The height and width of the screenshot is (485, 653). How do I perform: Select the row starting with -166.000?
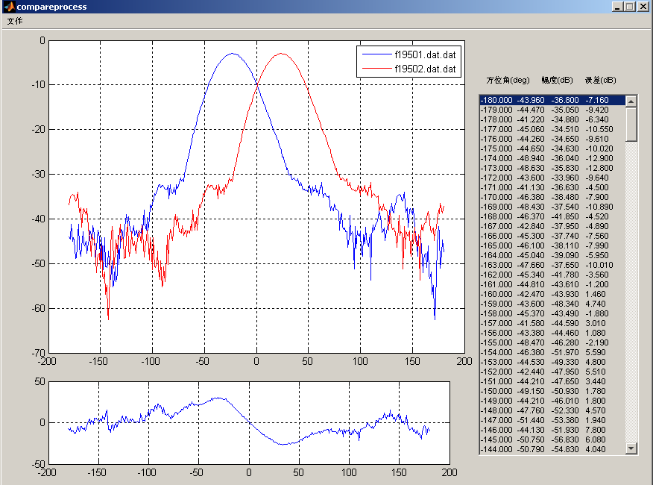click(x=552, y=236)
